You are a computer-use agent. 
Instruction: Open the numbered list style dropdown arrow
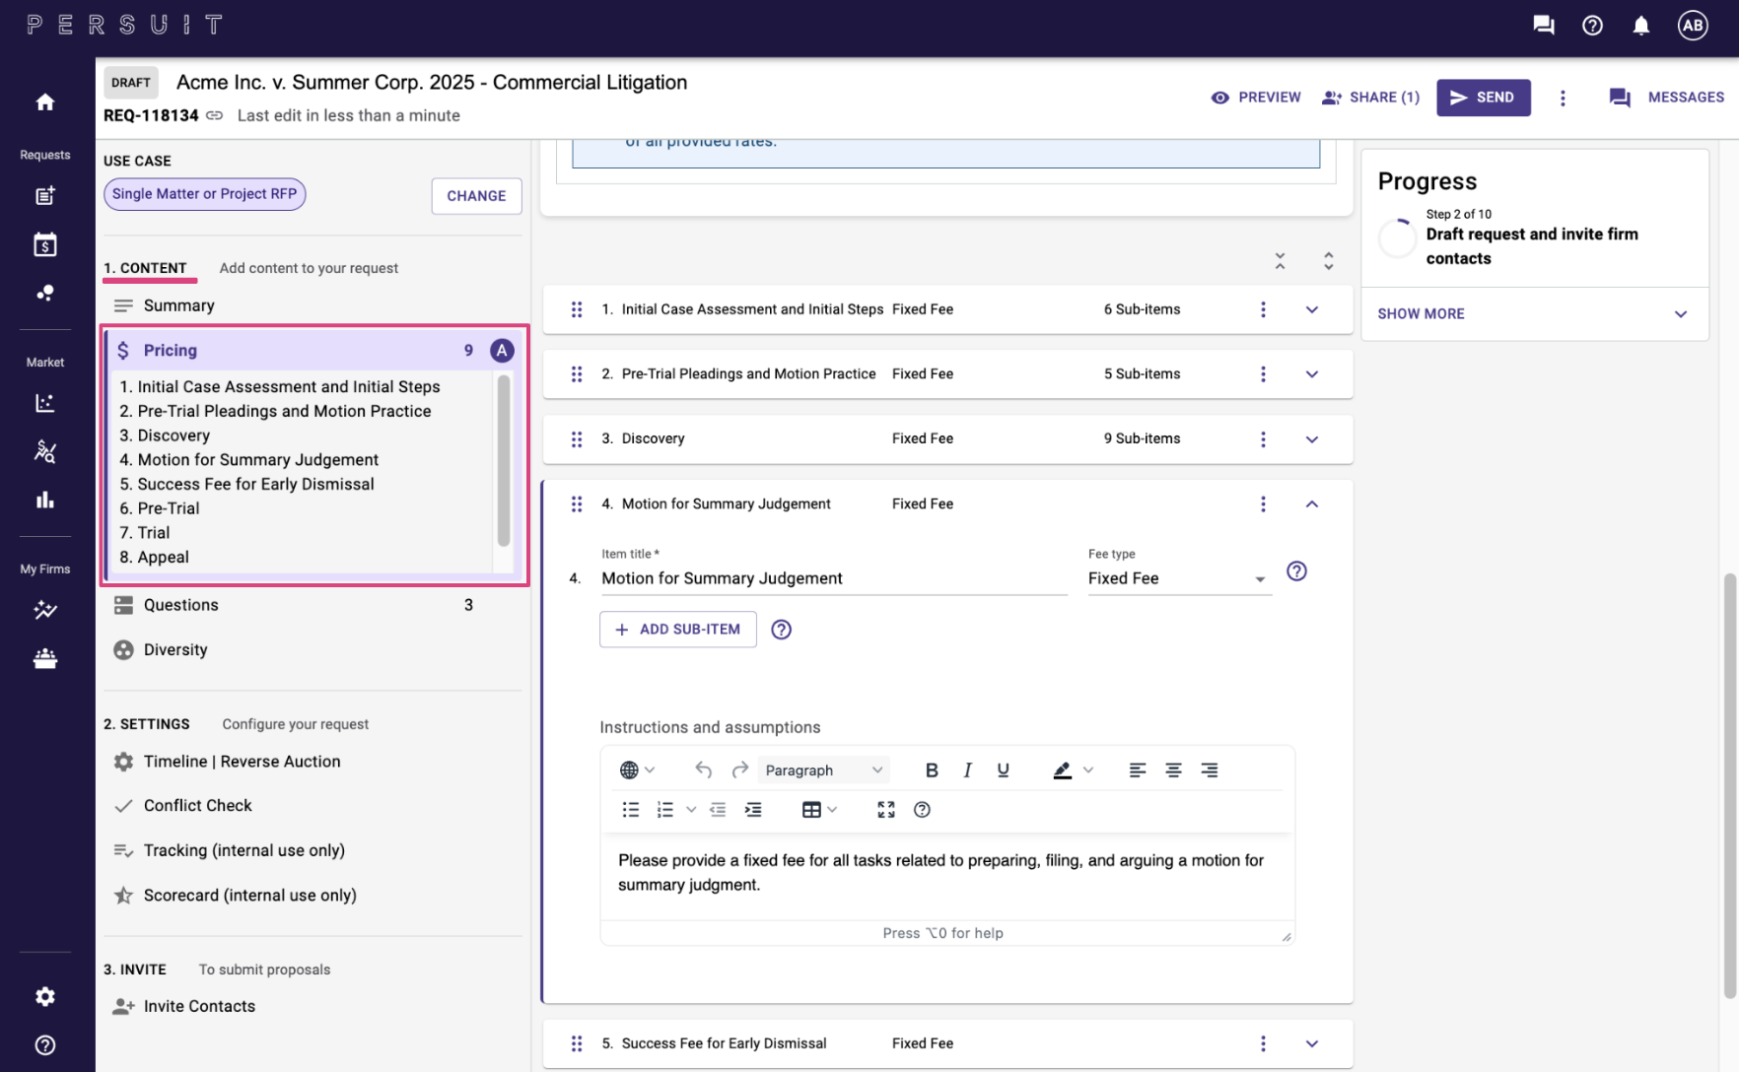(691, 809)
